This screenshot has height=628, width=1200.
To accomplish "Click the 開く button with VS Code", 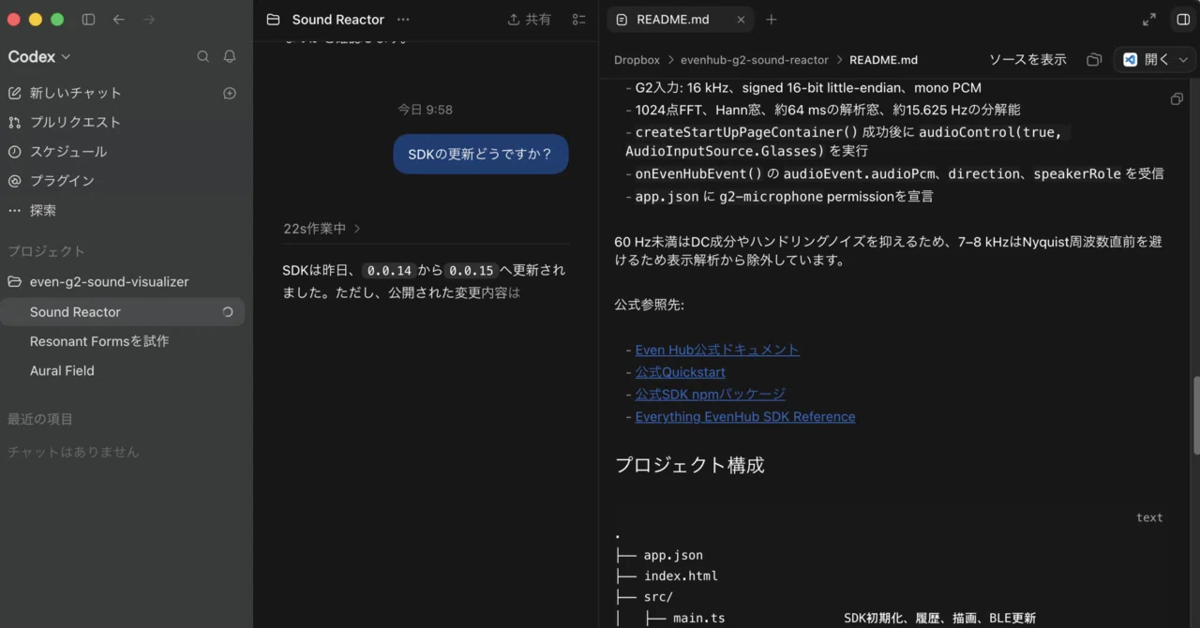I will [1146, 59].
